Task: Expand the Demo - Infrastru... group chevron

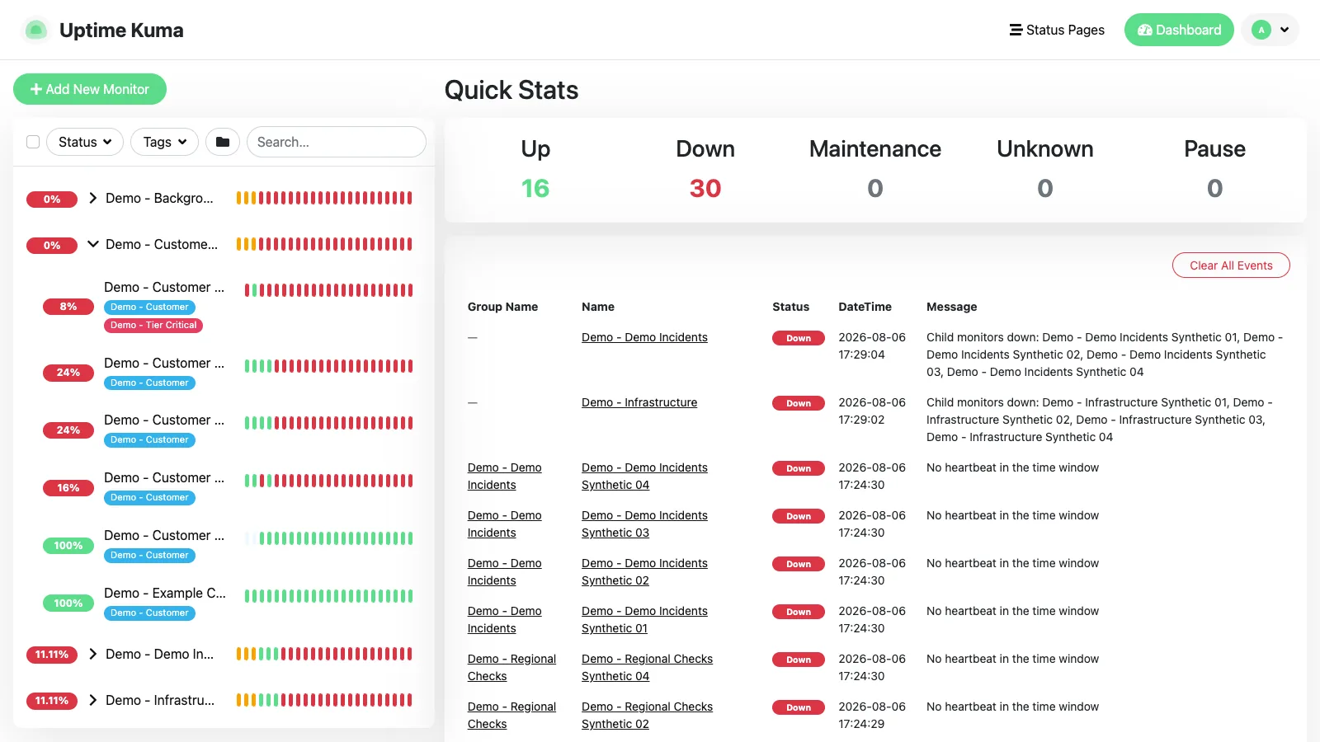Action: click(x=92, y=700)
